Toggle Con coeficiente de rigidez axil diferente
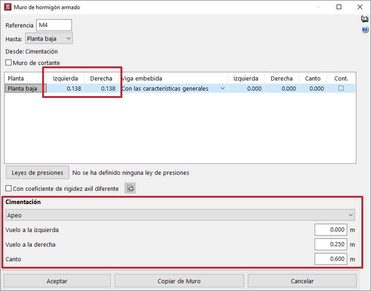The image size is (371, 291). coord(8,189)
